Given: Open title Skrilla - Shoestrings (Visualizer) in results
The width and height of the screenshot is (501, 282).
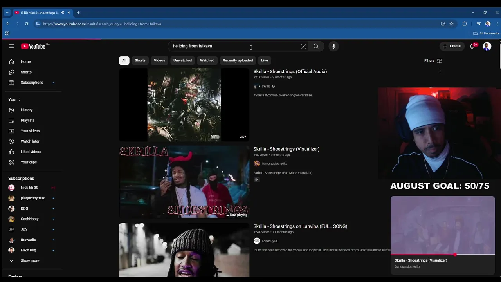Looking at the screenshot, I should pos(287,149).
